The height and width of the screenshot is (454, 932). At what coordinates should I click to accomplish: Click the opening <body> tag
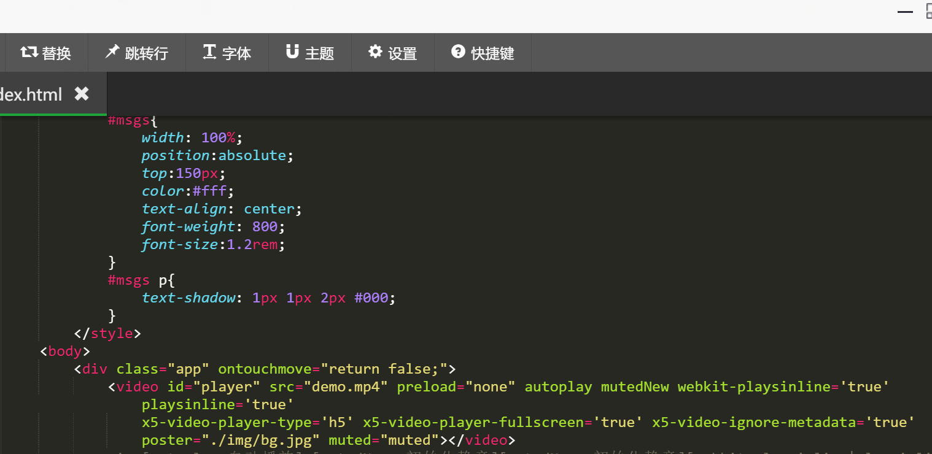65,352
